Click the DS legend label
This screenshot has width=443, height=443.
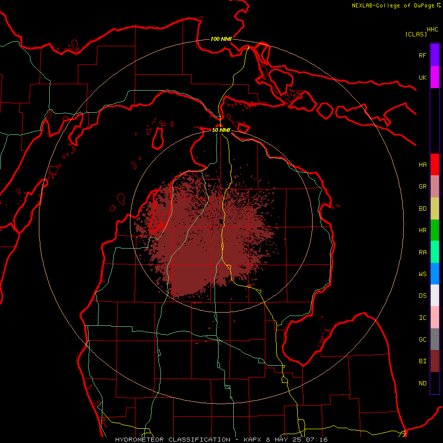click(422, 296)
